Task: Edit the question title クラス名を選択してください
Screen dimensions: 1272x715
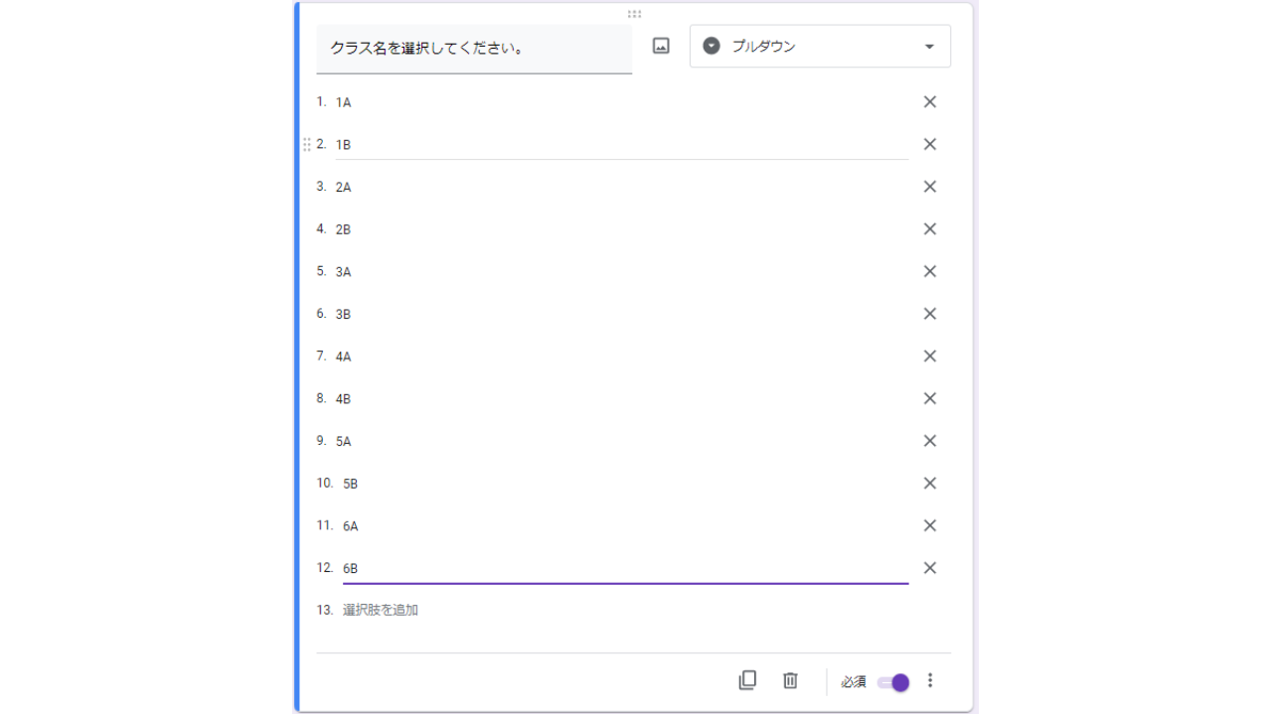Action: tap(474, 48)
